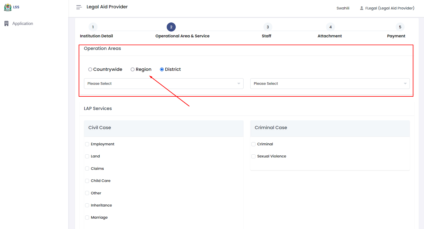Tick the Inheritance checkbox

[87, 205]
